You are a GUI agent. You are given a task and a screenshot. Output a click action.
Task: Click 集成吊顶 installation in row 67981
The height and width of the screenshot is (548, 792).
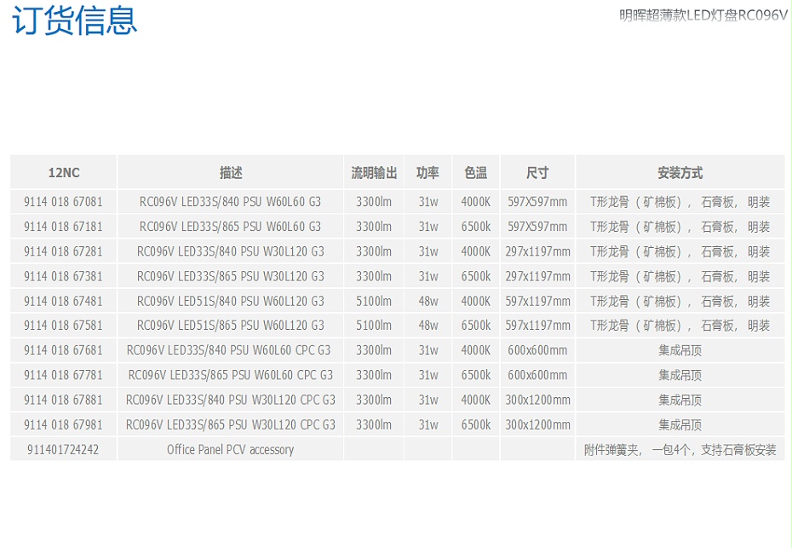680,424
